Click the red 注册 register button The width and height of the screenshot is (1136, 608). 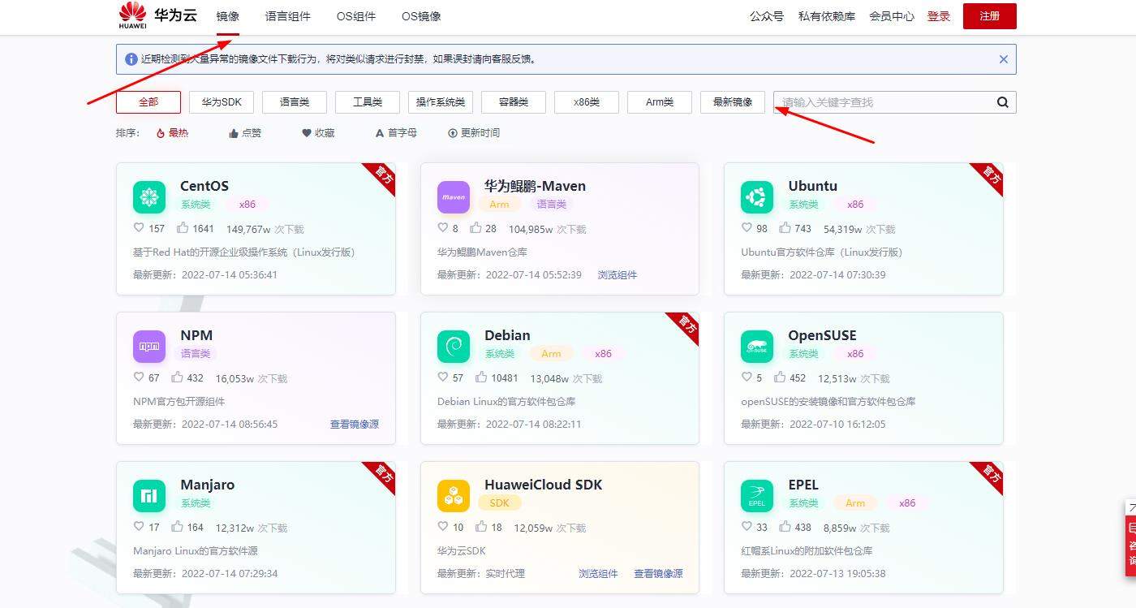click(x=990, y=16)
